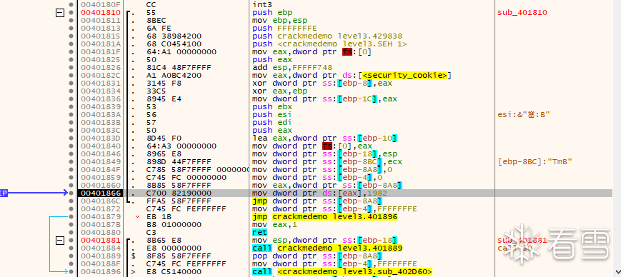Click opcode bytes A1 A0BC4200

(174, 76)
